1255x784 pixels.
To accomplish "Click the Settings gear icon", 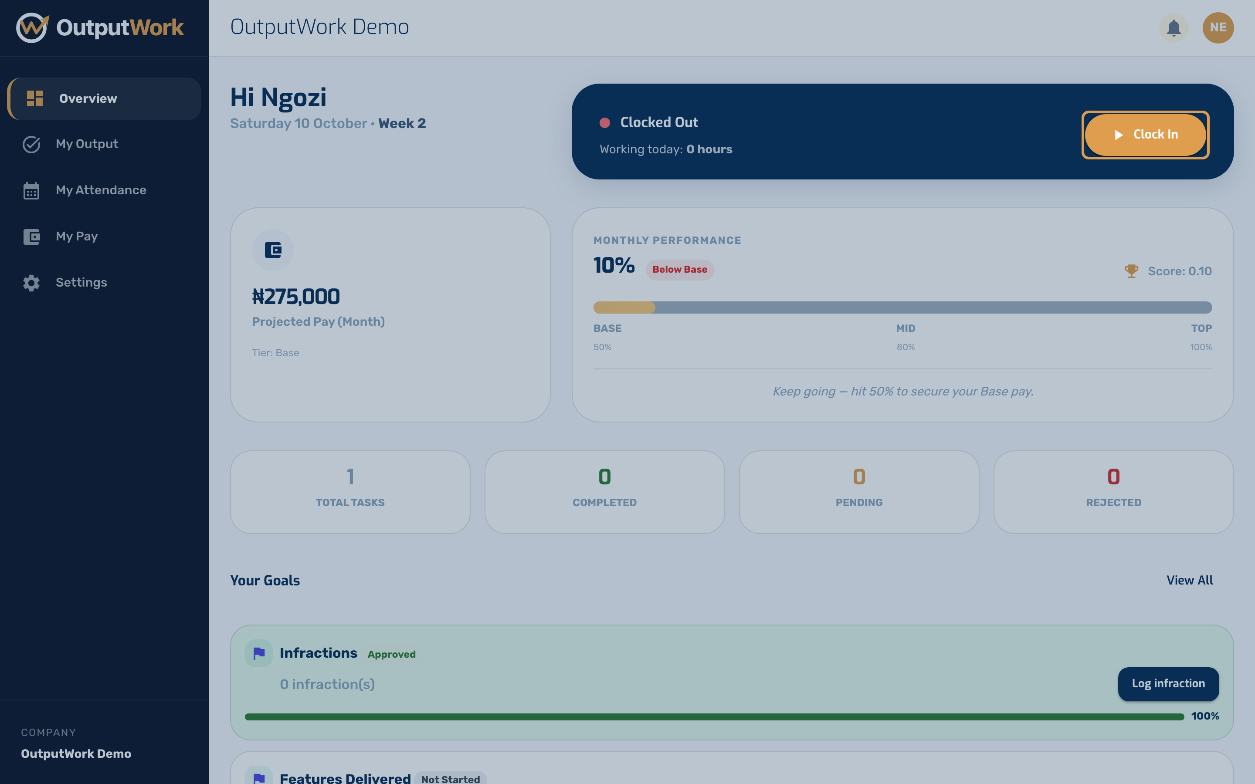I will [x=32, y=283].
